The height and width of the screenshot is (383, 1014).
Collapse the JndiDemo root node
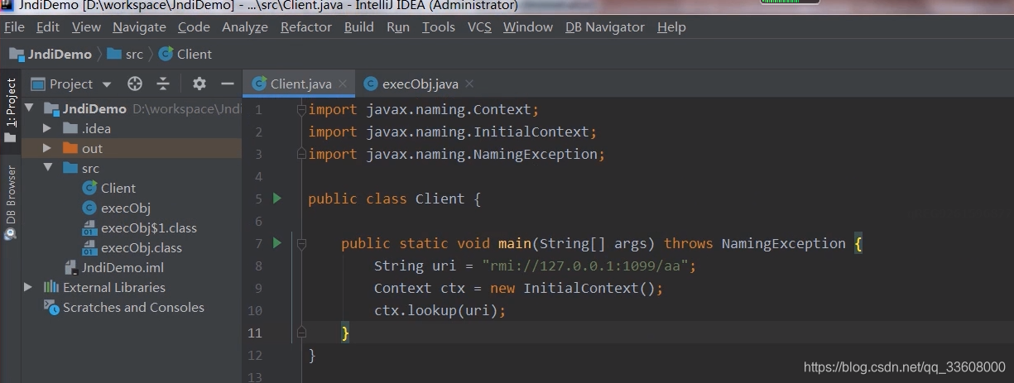point(29,108)
